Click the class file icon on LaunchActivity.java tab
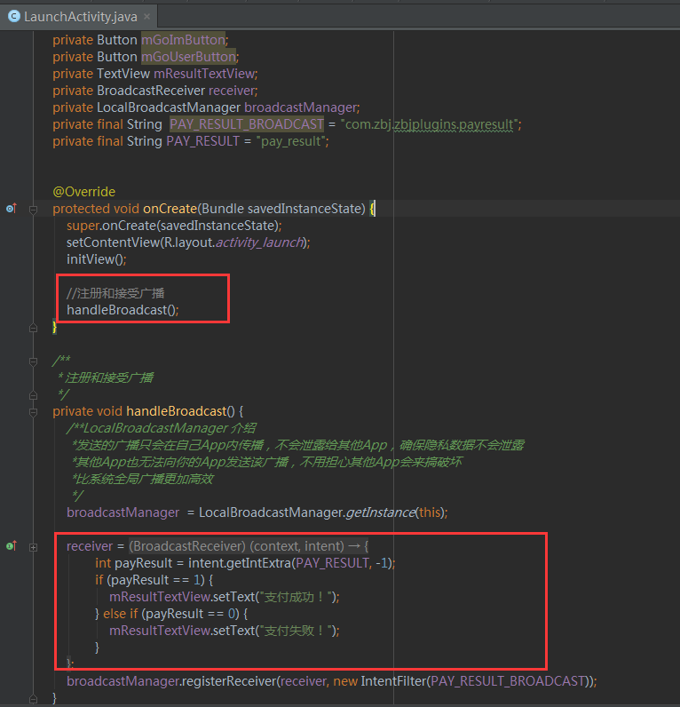 coord(14,17)
